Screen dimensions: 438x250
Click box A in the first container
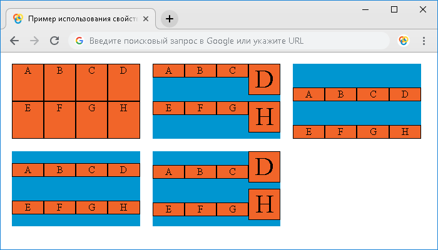point(28,82)
